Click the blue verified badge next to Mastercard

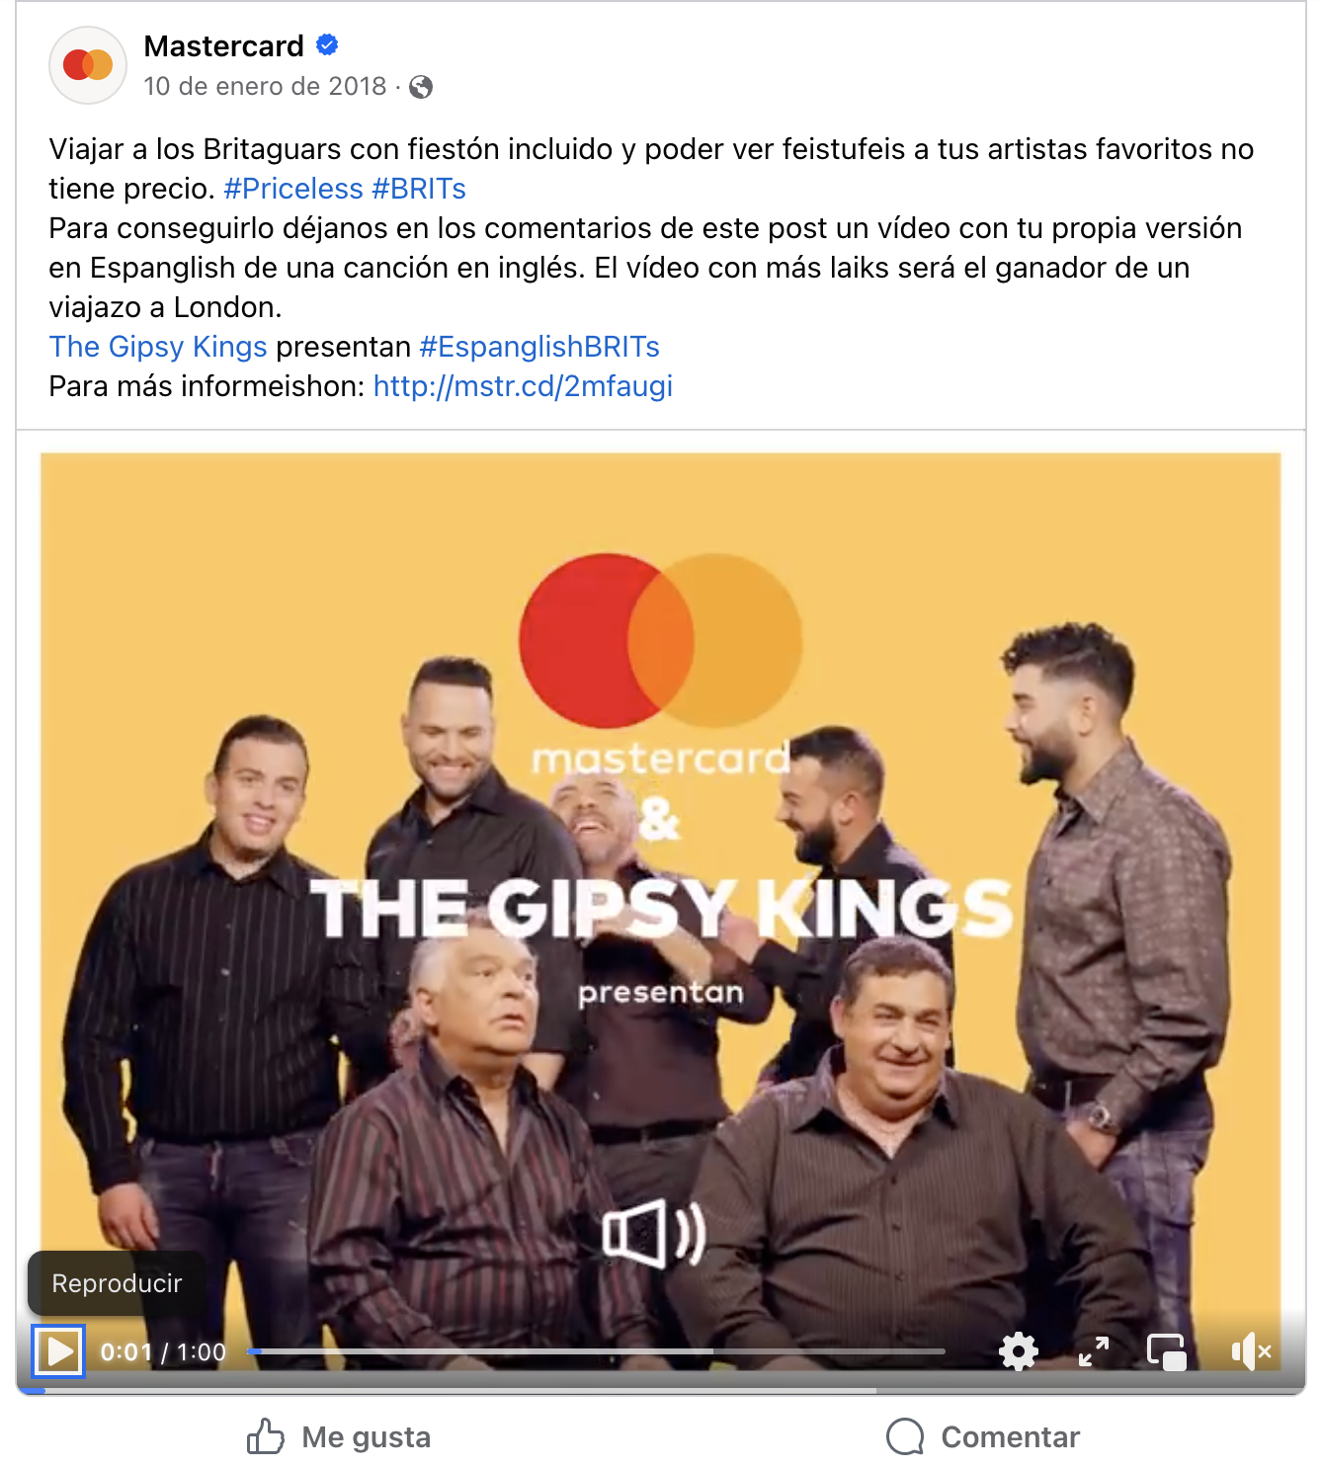(x=327, y=45)
